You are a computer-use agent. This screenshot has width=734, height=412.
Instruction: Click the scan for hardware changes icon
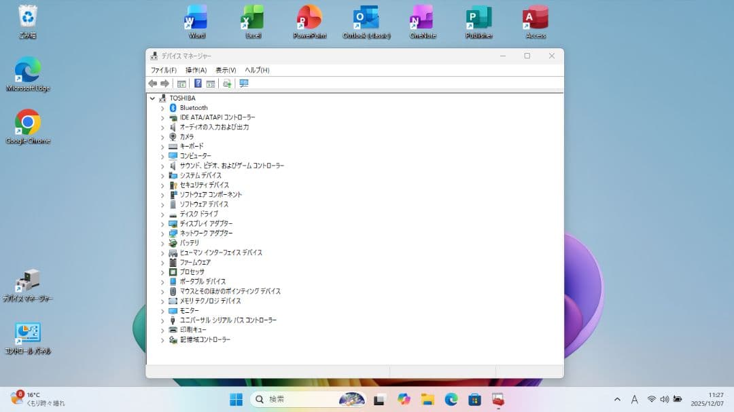click(x=228, y=83)
